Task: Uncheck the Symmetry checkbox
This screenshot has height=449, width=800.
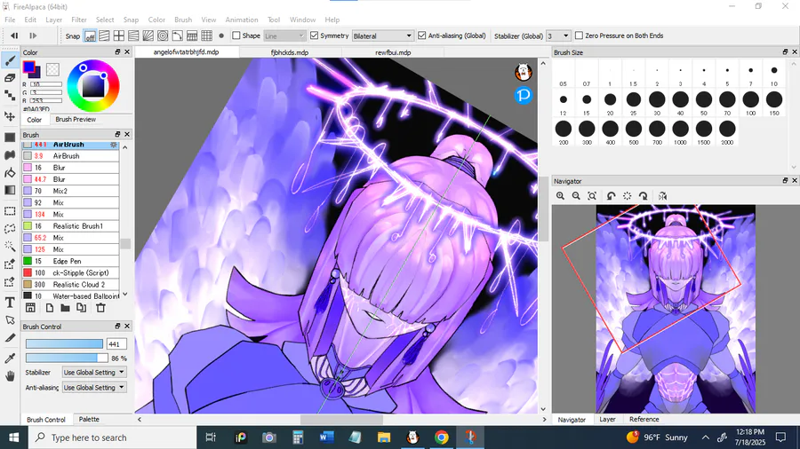Action: (315, 35)
